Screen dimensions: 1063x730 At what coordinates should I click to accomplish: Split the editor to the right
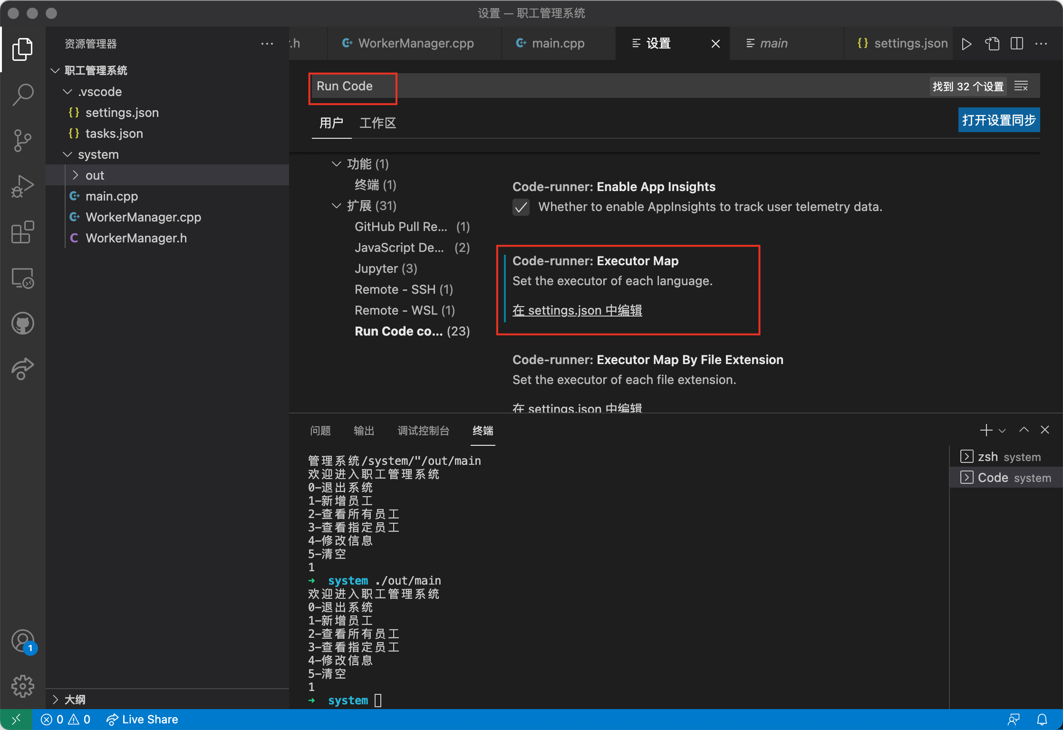point(1017,44)
